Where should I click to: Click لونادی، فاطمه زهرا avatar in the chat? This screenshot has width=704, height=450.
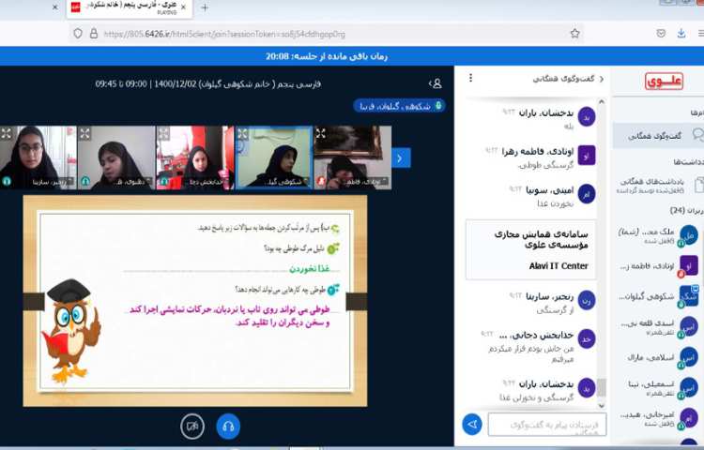point(587,155)
